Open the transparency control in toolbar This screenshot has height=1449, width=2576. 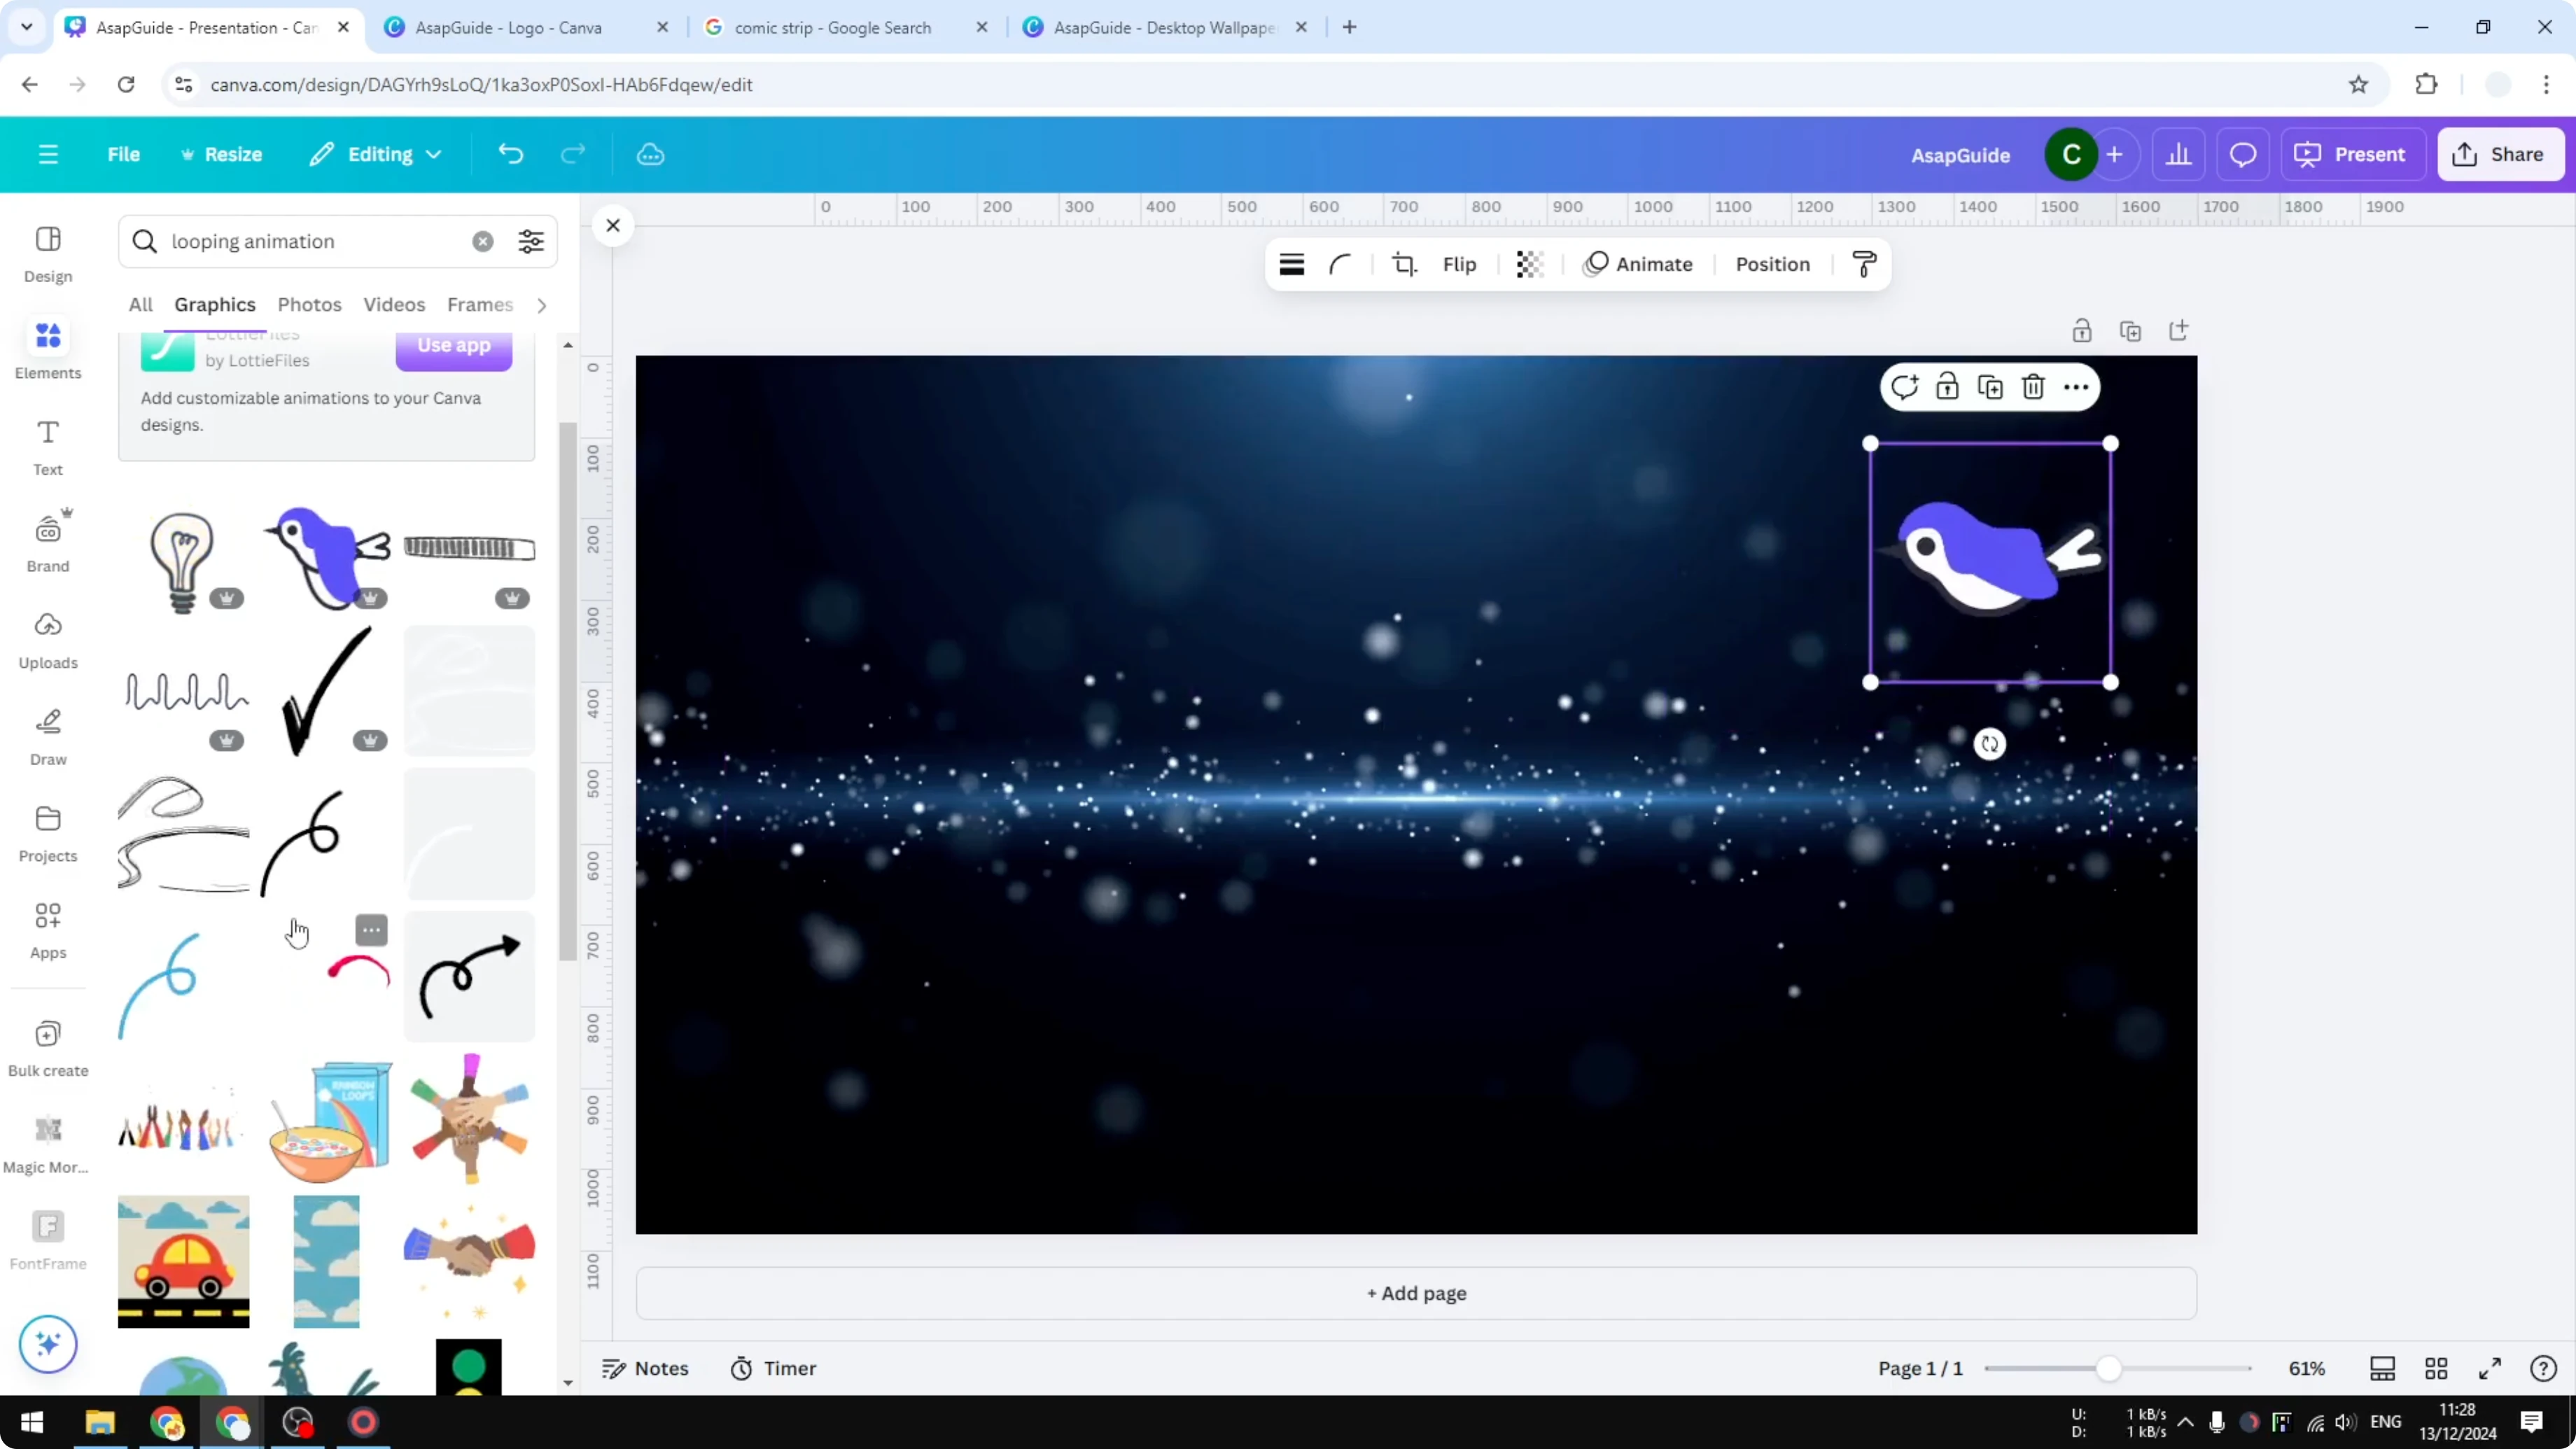click(x=1529, y=264)
